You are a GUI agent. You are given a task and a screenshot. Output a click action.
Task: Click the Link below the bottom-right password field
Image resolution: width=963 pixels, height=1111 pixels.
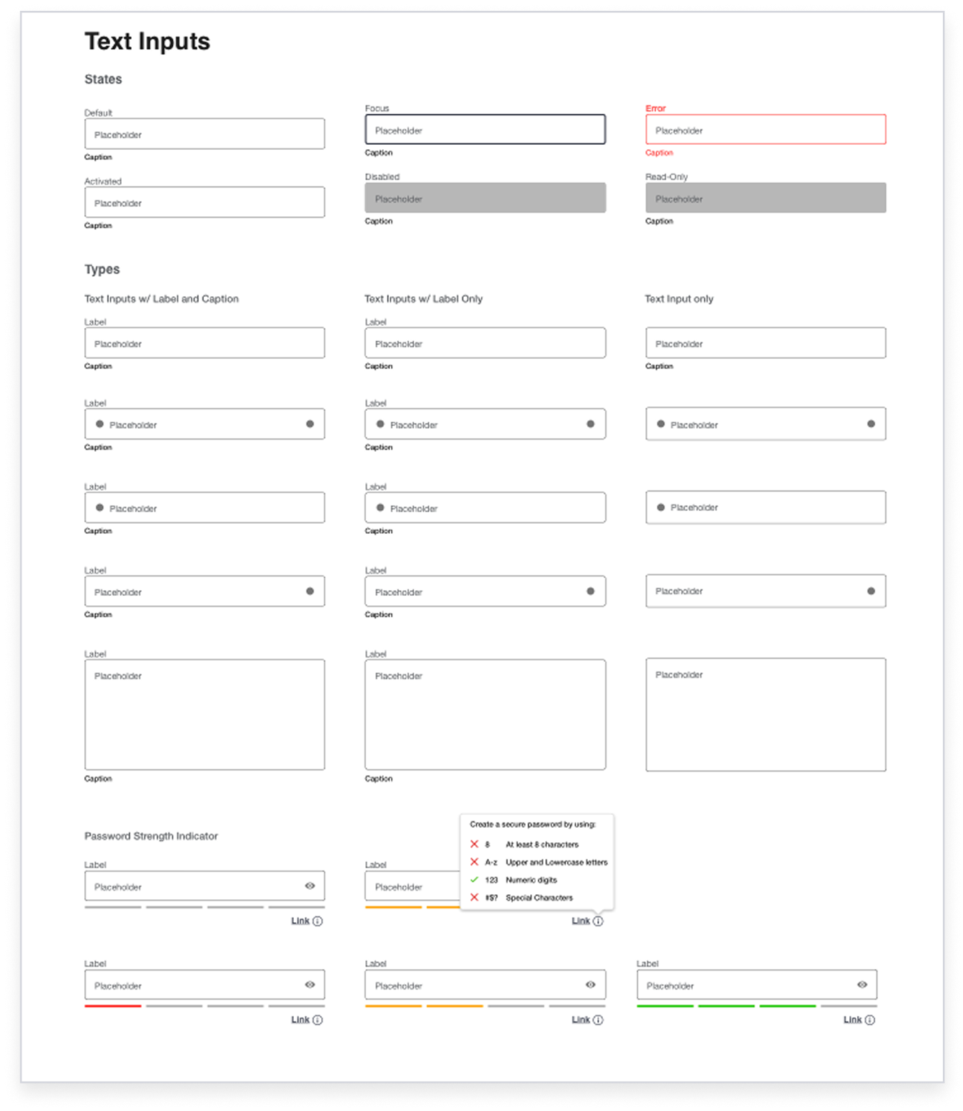click(x=854, y=1019)
